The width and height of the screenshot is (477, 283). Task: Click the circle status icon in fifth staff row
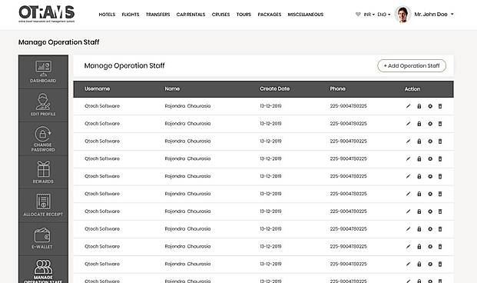(x=430, y=176)
